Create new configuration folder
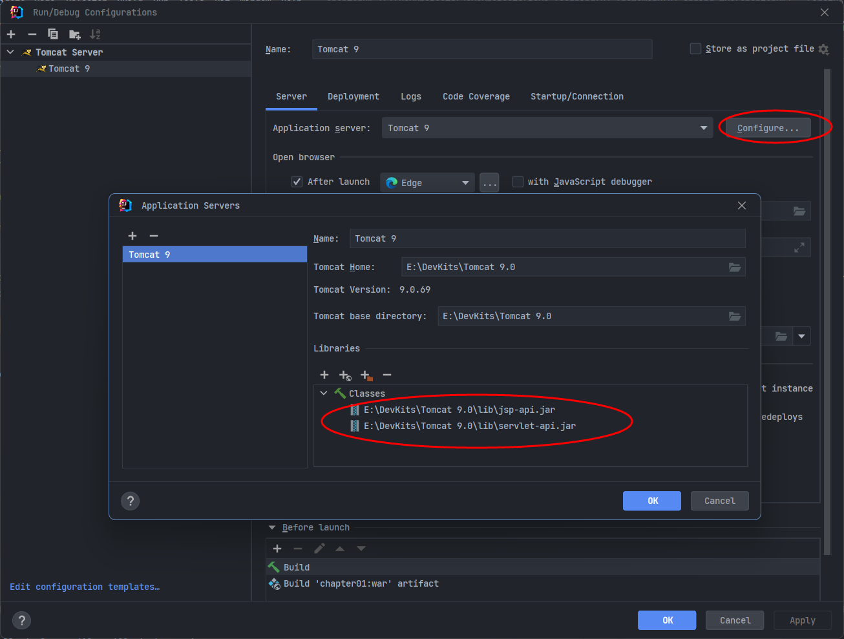This screenshot has width=844, height=639. pyautogui.click(x=75, y=34)
